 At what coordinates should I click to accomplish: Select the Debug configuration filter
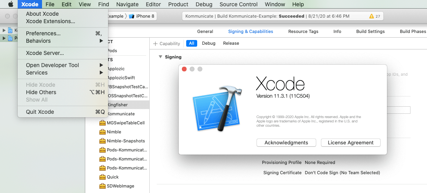click(x=209, y=43)
